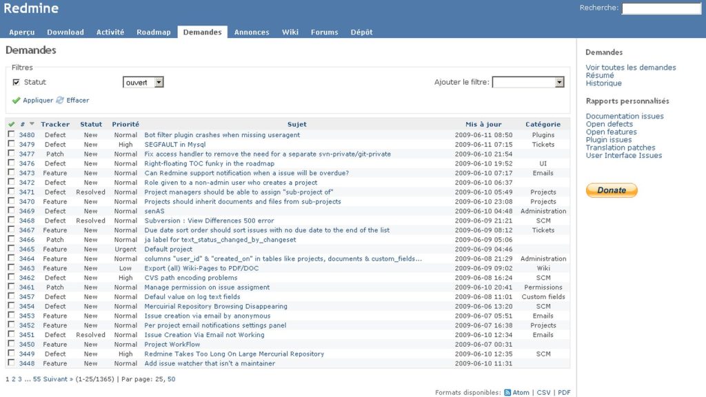Open the Download tab
The image size is (706, 397).
[65, 32]
